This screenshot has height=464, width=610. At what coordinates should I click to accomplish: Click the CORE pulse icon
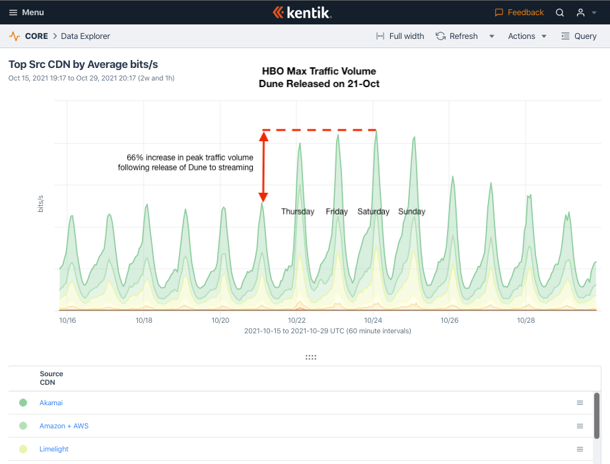coord(15,36)
